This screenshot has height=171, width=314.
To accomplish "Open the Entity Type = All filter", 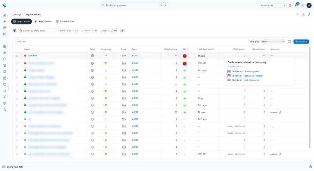I will click(x=69, y=31).
